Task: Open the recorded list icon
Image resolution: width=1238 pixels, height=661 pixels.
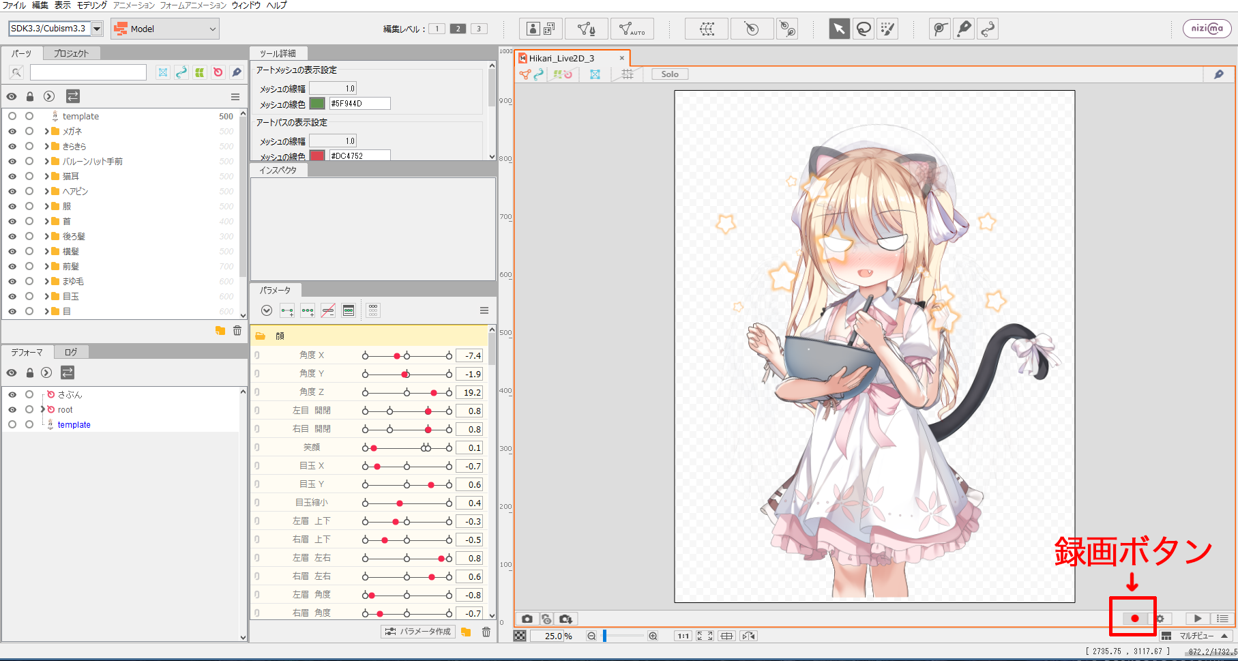Action: point(1222,619)
